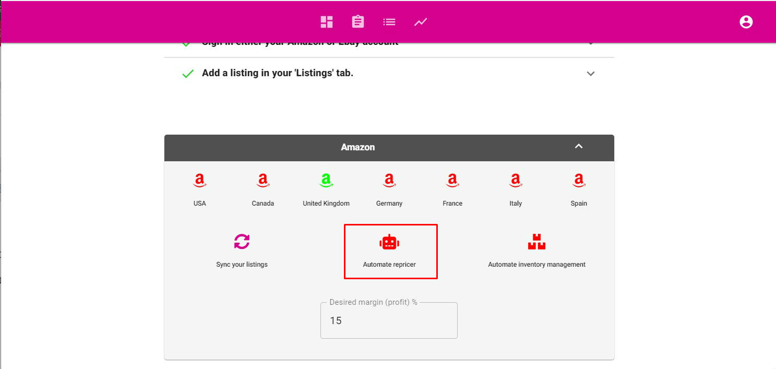Click the green checkmark beside 'Add a listing'
Viewport: 776px width, 369px height.
coord(188,74)
